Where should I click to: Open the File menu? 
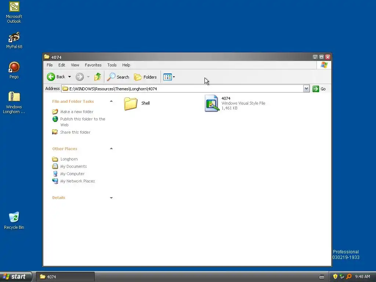pyautogui.click(x=50, y=65)
